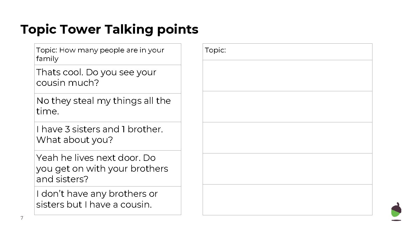Click the third blank cell in the empty tower
The width and height of the screenshot is (411, 231).
pos(287,138)
